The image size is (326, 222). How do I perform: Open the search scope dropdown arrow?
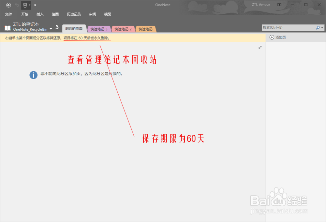click(322, 28)
